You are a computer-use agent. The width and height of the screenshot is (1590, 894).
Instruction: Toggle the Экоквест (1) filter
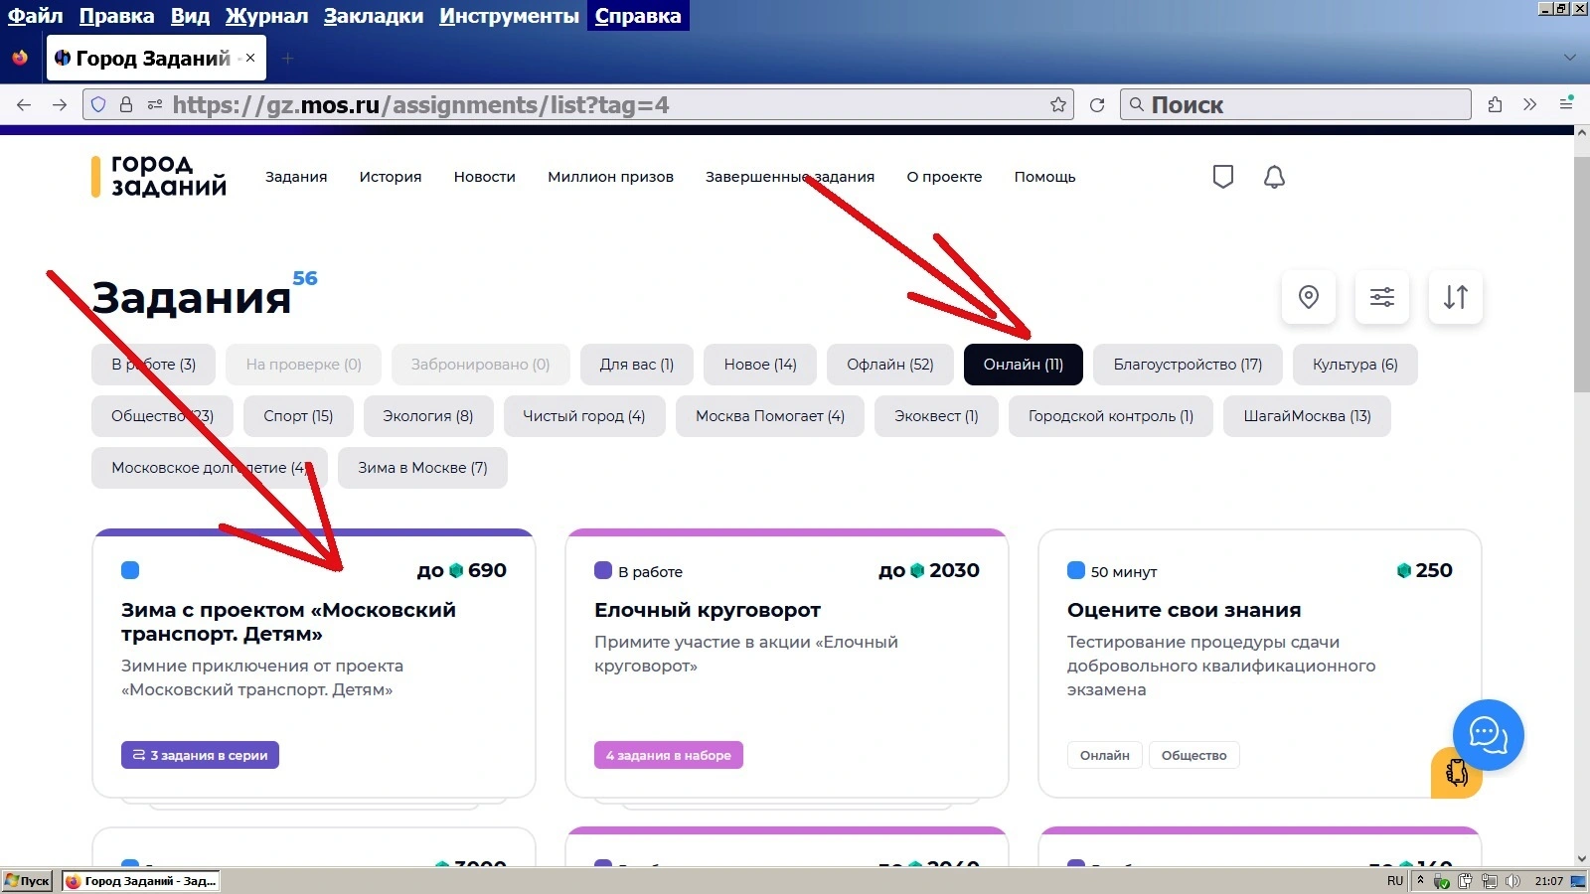[936, 416]
